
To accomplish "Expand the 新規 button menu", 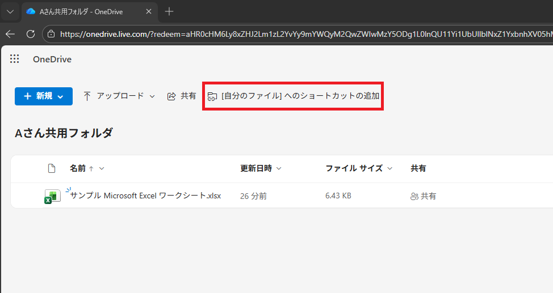I will 43,96.
